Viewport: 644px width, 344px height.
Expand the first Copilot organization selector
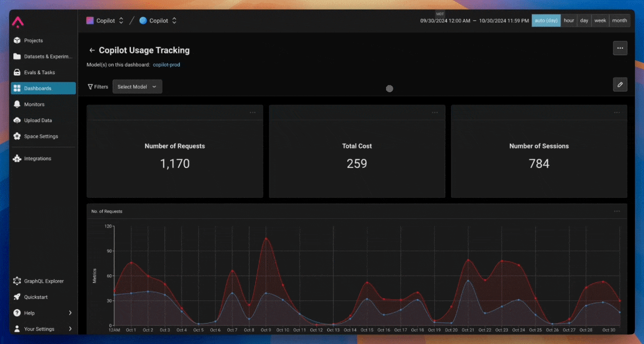(105, 21)
